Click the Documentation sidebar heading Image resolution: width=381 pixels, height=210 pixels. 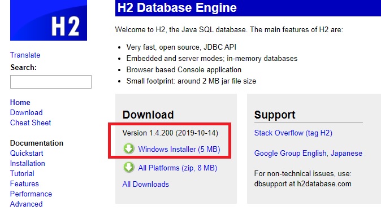(37, 143)
